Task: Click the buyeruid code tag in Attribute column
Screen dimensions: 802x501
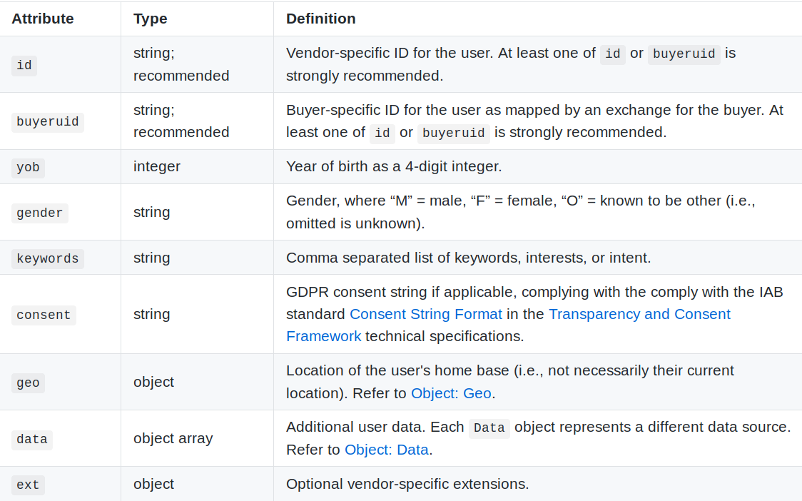Action: pyautogui.click(x=47, y=121)
